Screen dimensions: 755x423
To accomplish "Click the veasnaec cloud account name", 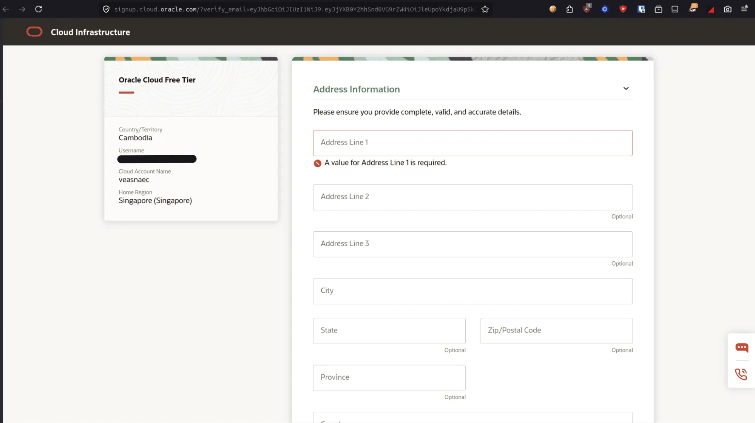I will (134, 180).
